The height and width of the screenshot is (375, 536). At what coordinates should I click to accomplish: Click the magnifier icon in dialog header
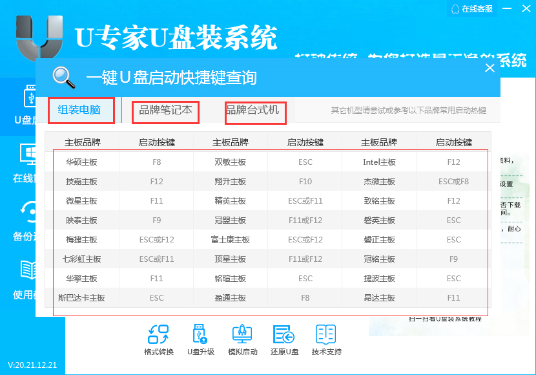click(65, 76)
